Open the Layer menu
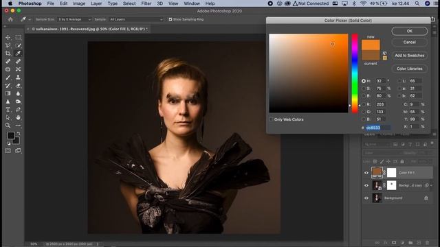 [96, 3]
